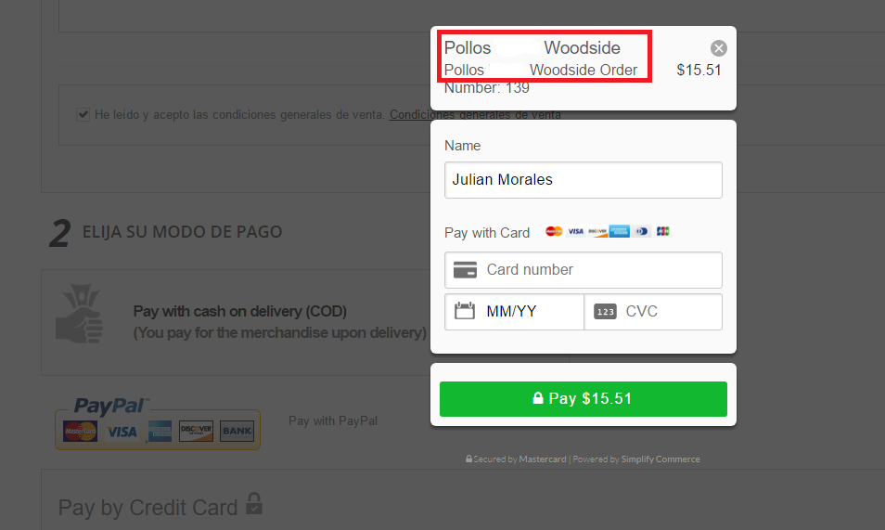
Task: Focus the Name field containing Julian Morales
Action: click(x=583, y=180)
